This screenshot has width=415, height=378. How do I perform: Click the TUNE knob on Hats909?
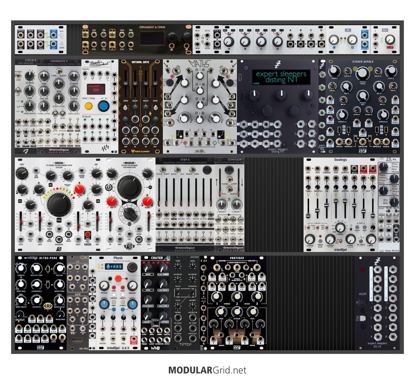coord(178,266)
